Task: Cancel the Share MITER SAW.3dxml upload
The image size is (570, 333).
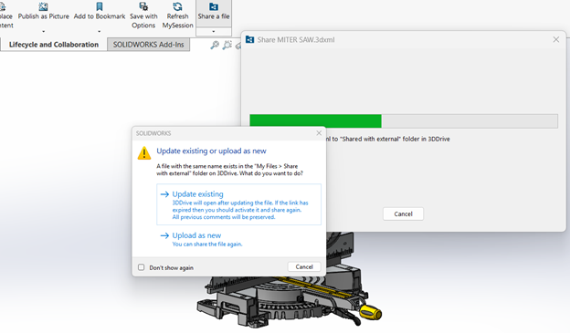Action: (x=403, y=213)
